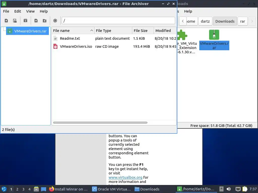Click the Open archive toolbar icon
Image resolution: width=258 pixels, height=193 pixels.
pyautogui.click(x=15, y=21)
